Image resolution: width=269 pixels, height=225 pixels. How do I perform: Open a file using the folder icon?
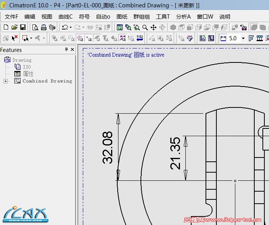[x=15, y=27]
